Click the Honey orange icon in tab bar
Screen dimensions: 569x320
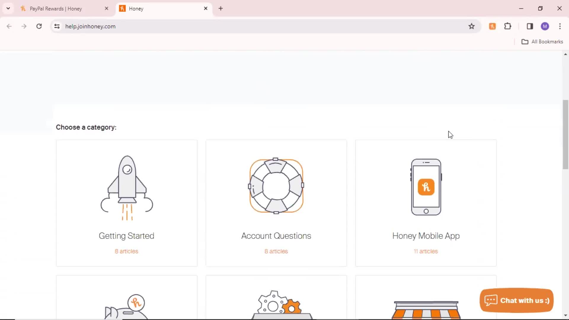click(x=122, y=8)
